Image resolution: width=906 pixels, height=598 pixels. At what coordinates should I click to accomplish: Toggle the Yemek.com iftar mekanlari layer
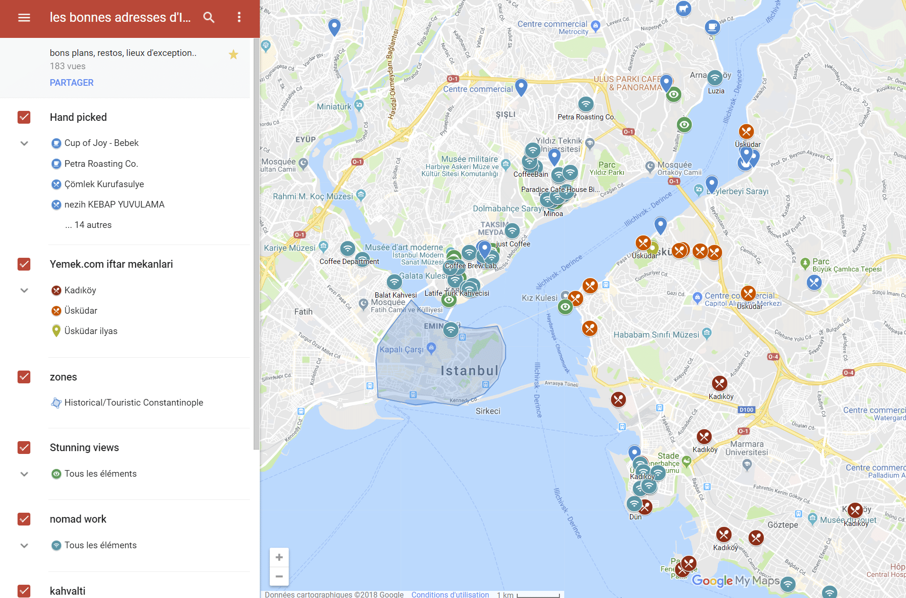(x=24, y=264)
